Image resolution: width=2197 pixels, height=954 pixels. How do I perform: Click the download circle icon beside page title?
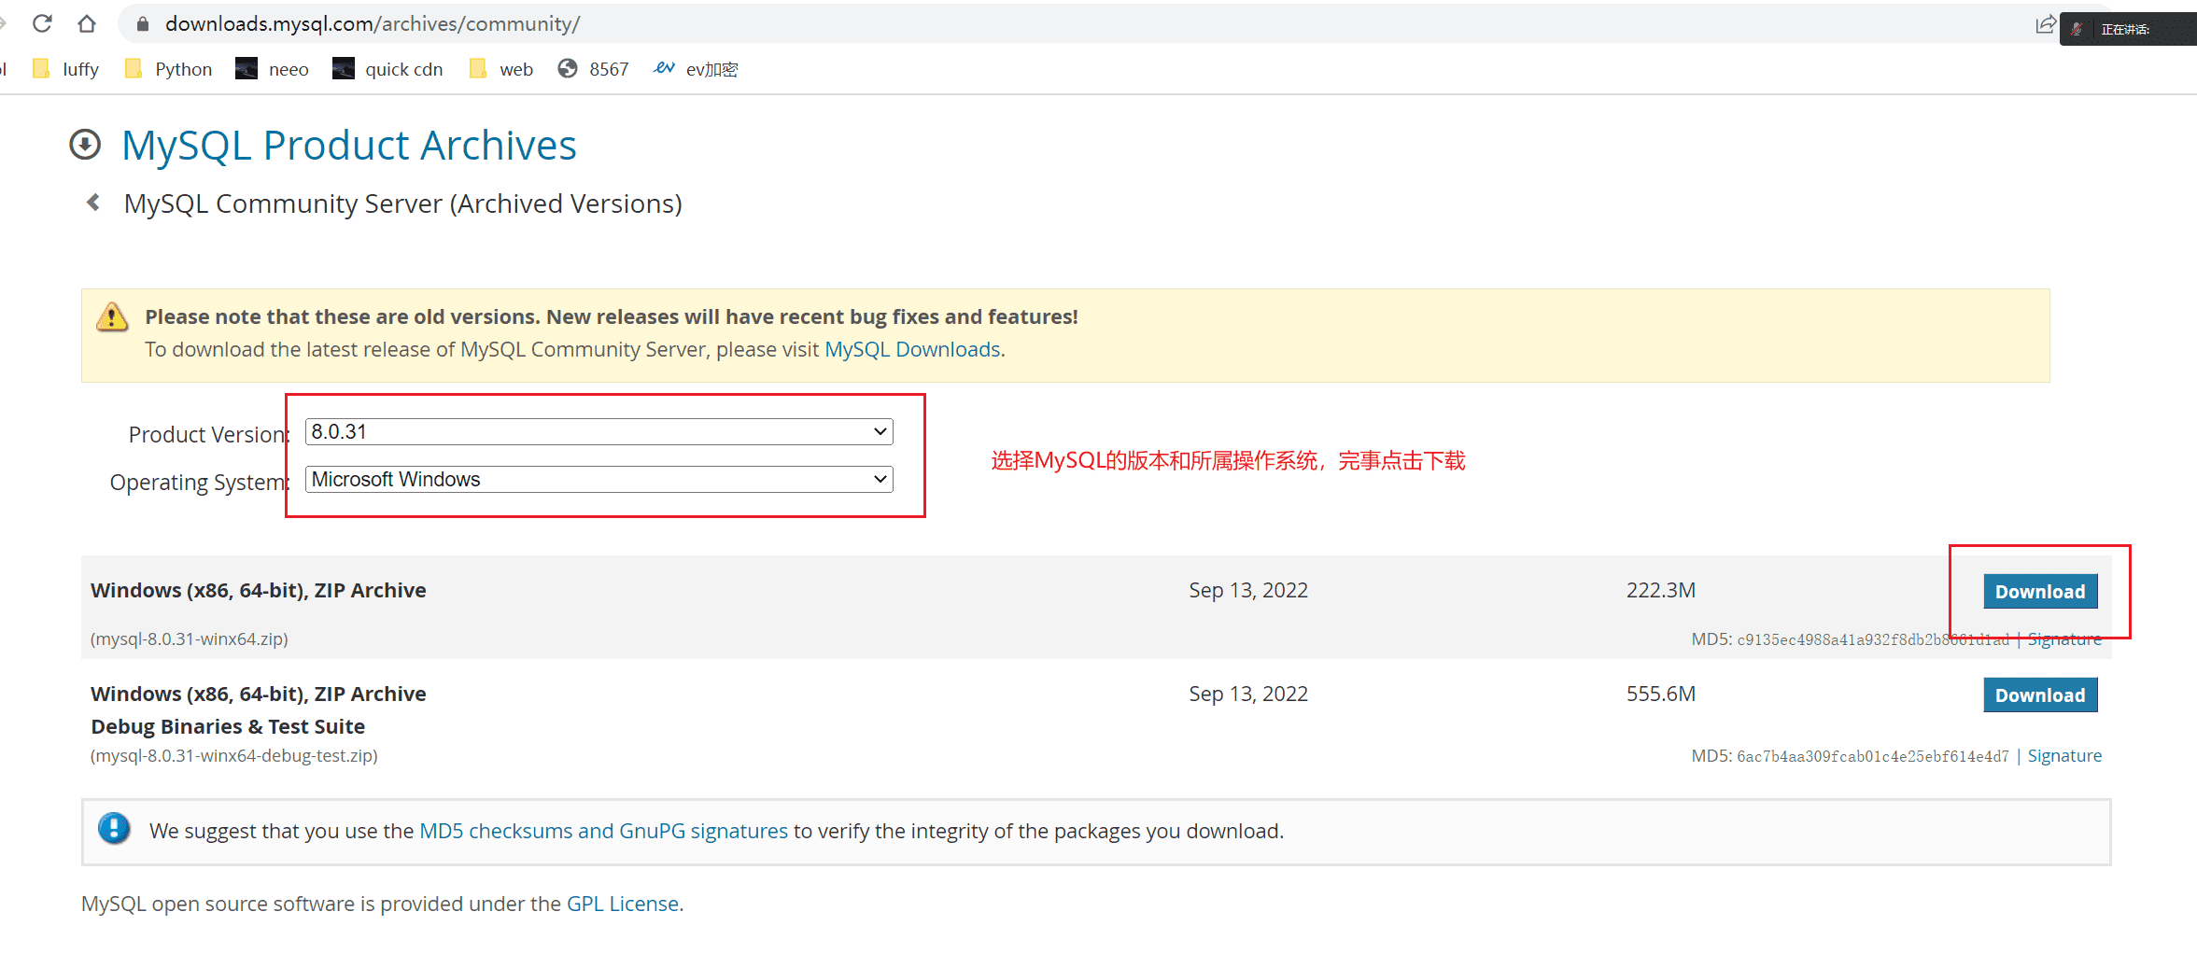tap(85, 145)
